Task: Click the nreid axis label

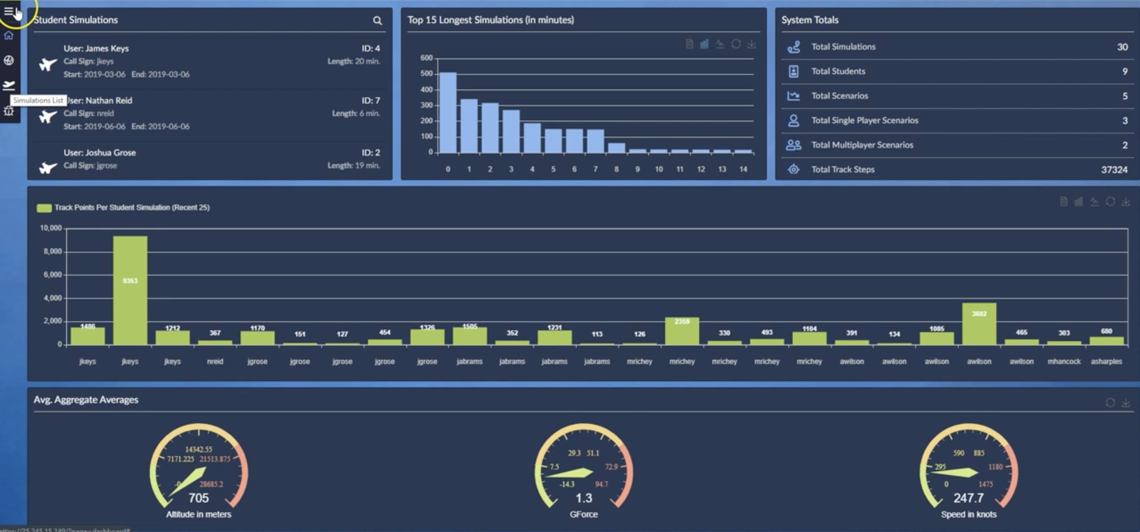Action: point(215,362)
